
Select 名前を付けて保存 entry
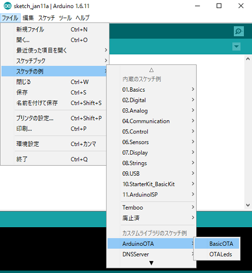click(x=54, y=103)
